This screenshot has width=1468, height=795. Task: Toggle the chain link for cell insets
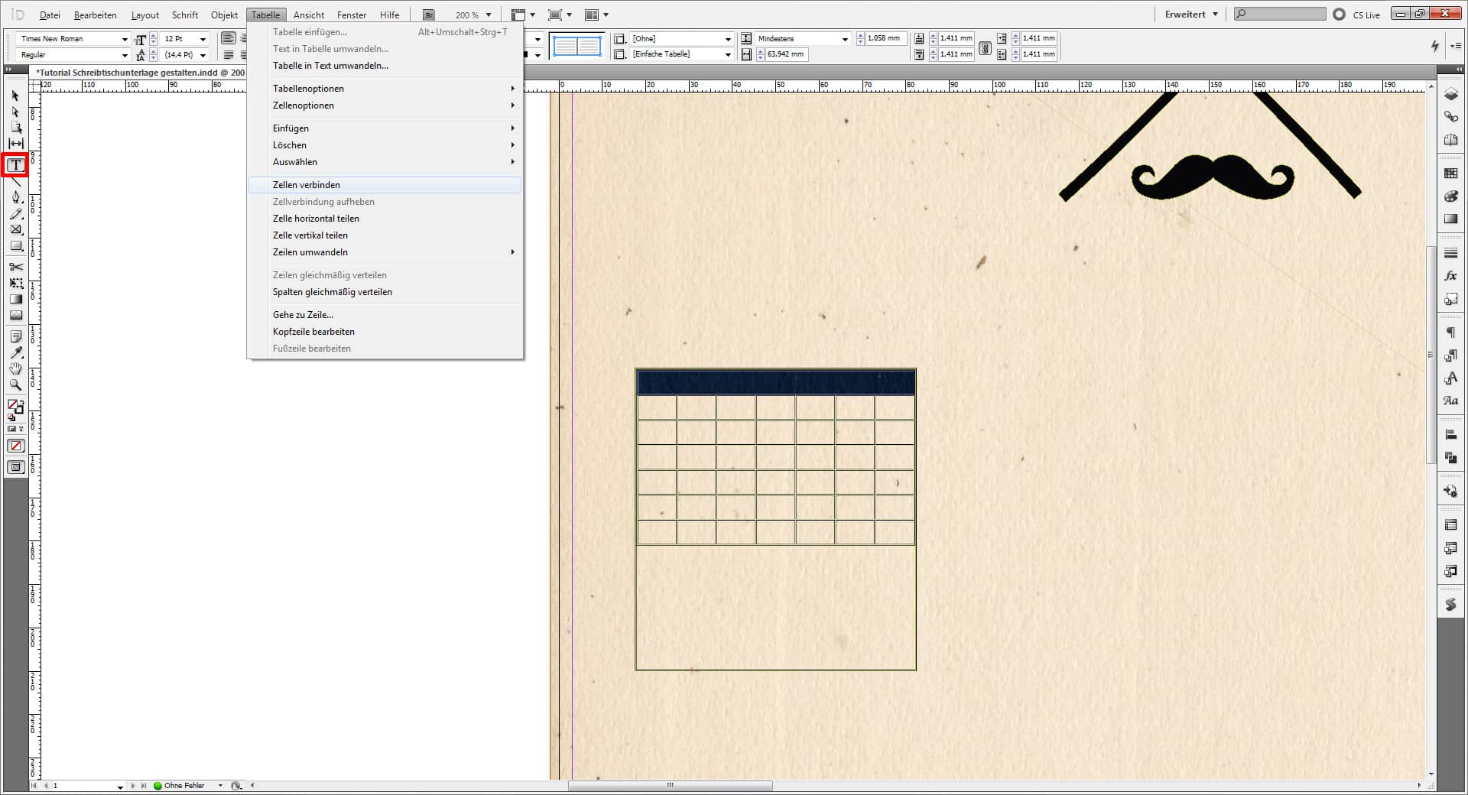(x=985, y=47)
